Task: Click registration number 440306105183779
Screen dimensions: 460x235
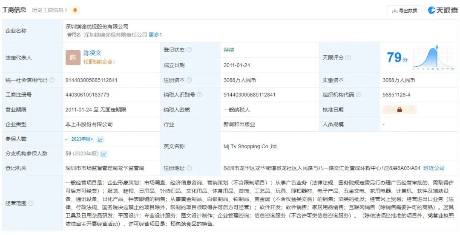Action: click(87, 94)
